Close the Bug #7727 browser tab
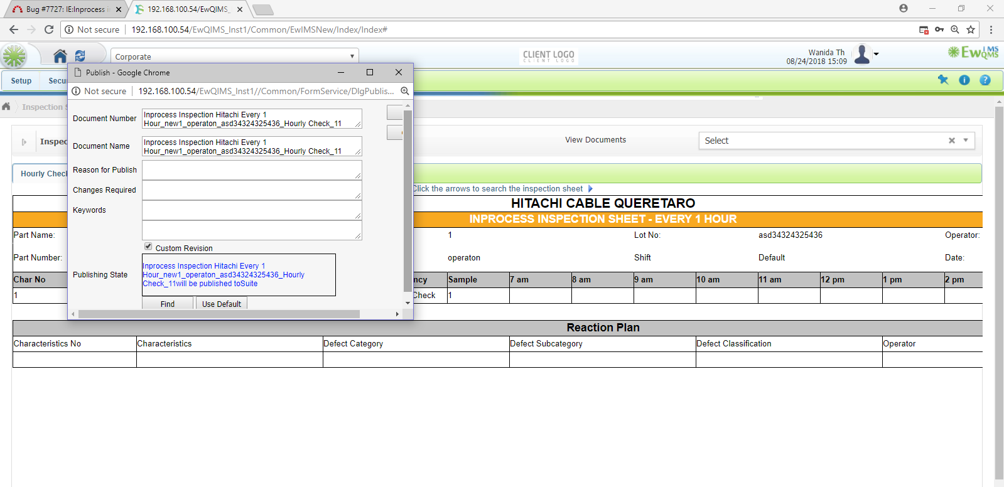The image size is (1004, 487). [x=119, y=9]
